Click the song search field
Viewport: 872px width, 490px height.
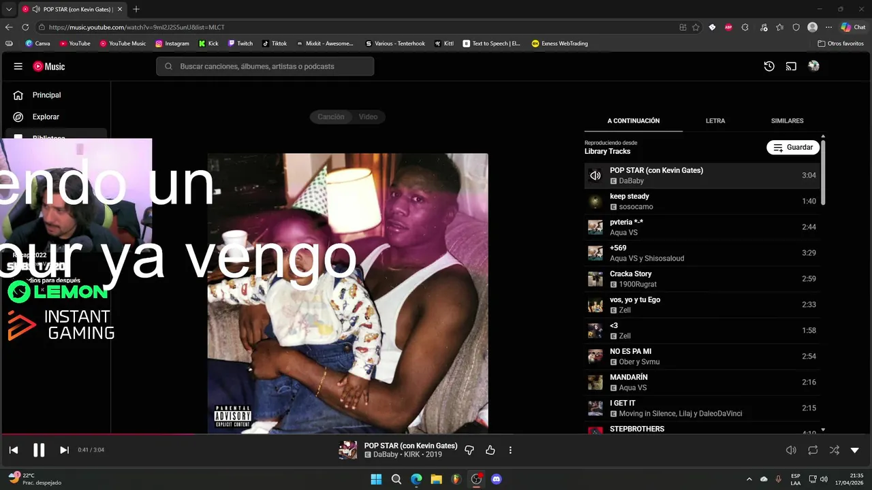[x=265, y=67]
